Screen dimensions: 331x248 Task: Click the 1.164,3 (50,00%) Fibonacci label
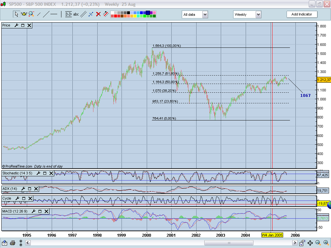pos(165,82)
